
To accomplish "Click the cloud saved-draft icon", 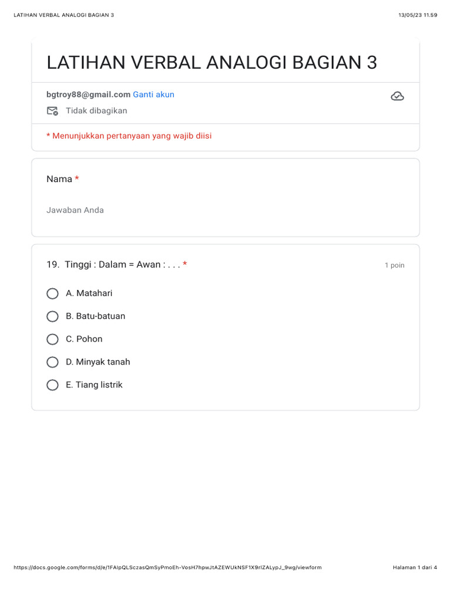I will click(x=397, y=96).
